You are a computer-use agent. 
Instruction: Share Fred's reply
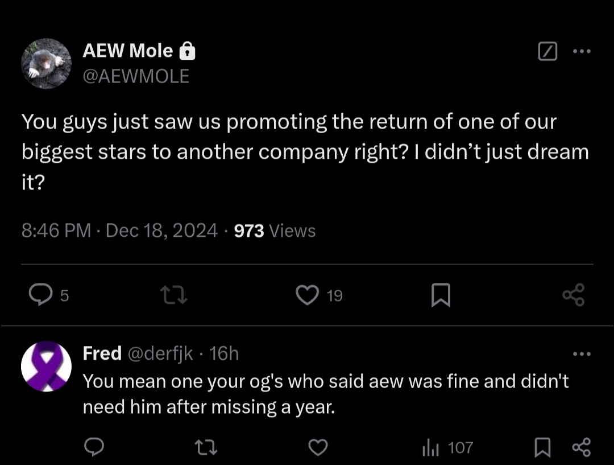point(581,448)
